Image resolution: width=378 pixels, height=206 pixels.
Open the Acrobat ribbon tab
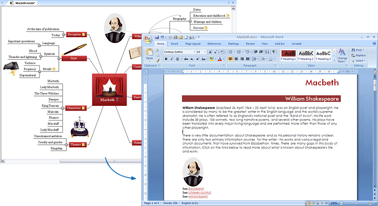click(297, 44)
